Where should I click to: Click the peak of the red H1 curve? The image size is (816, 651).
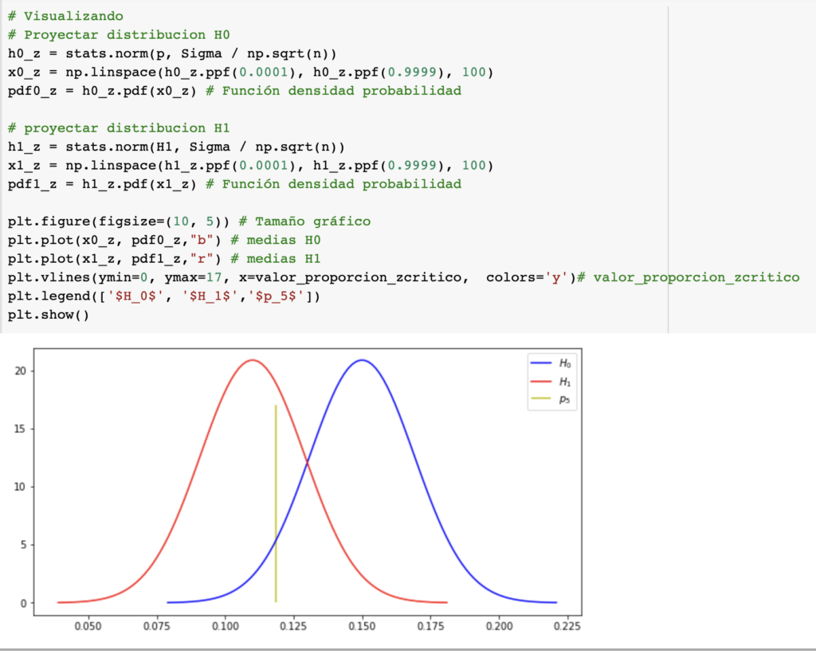253,360
